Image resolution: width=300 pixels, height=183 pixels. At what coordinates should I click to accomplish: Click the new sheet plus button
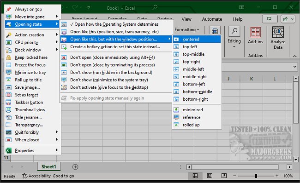coord(75,167)
